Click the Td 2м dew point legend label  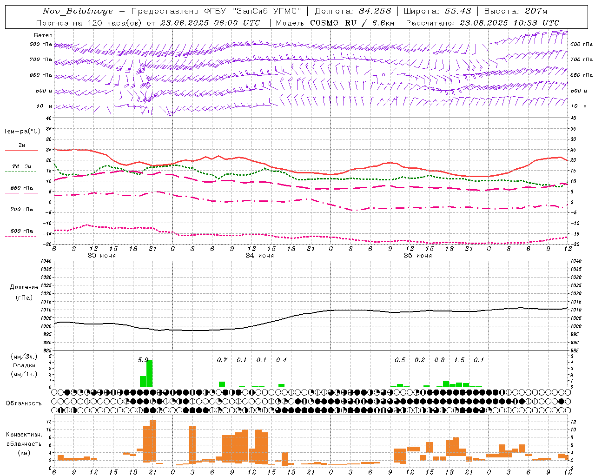22,166
